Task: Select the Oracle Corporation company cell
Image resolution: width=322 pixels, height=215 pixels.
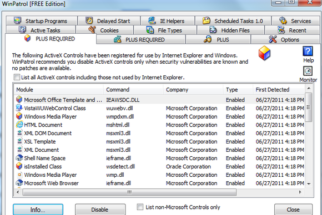Action: (x=188, y=166)
